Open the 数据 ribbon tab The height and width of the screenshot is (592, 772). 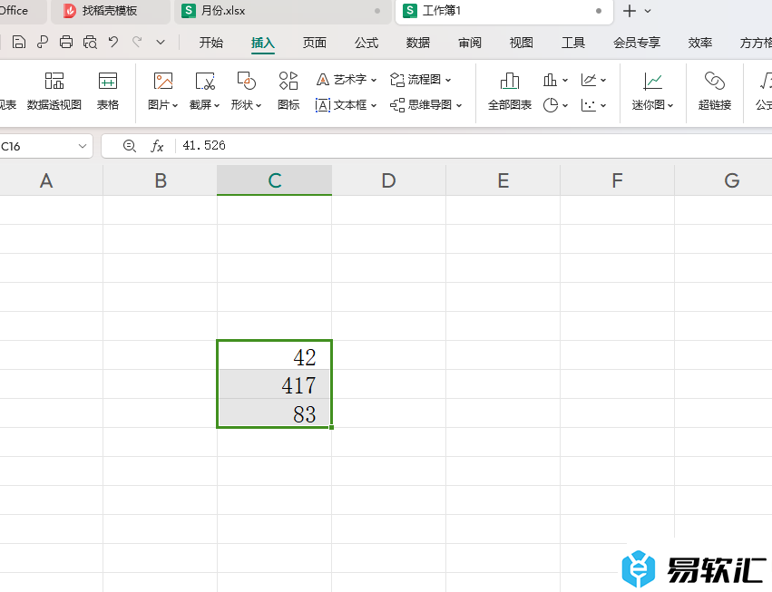click(x=418, y=43)
